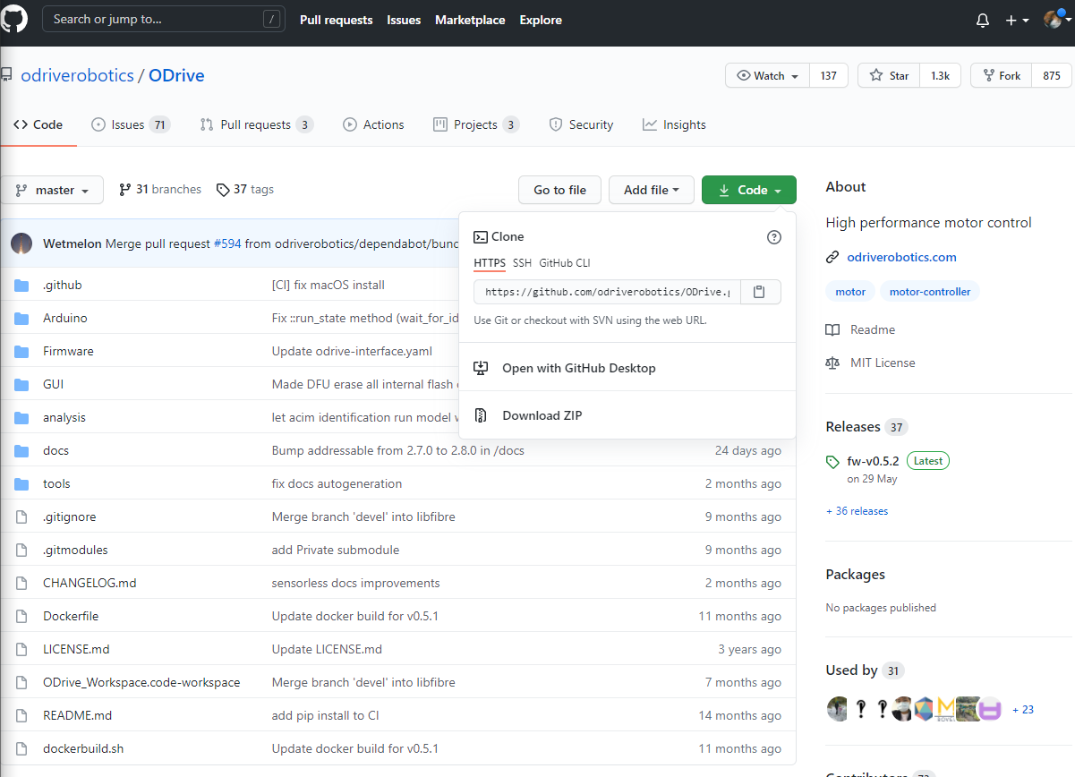Switch to the Issues tab
1075x777 pixels.
tap(131, 124)
